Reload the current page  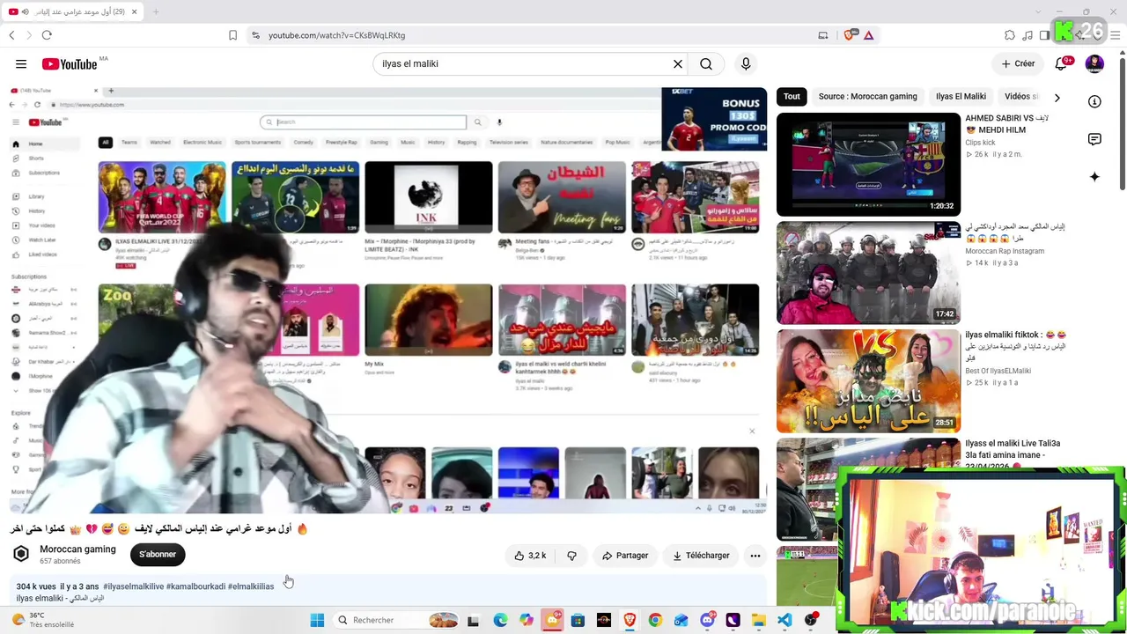pyautogui.click(x=47, y=35)
